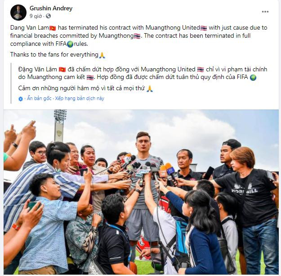The width and height of the screenshot is (281, 276).
Task: Open the press interview photo
Action: coord(141,192)
